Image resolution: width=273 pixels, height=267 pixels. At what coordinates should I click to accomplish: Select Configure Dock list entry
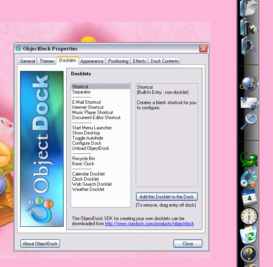(101, 143)
